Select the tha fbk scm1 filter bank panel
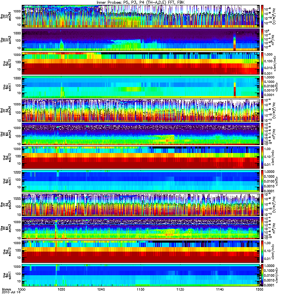The width and height of the screenshot is (281, 300). click(141, 87)
